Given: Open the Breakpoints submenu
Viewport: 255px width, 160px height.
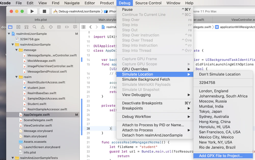Looking at the screenshot, I should [155, 108].
